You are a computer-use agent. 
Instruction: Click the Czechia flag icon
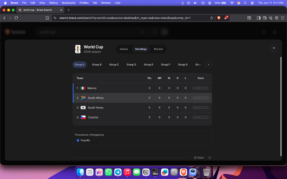click(x=83, y=117)
